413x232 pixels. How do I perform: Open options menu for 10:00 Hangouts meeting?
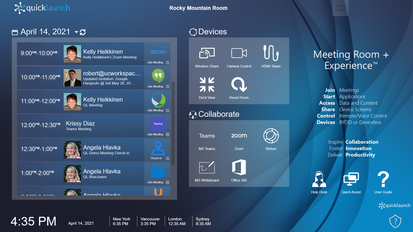(167, 87)
